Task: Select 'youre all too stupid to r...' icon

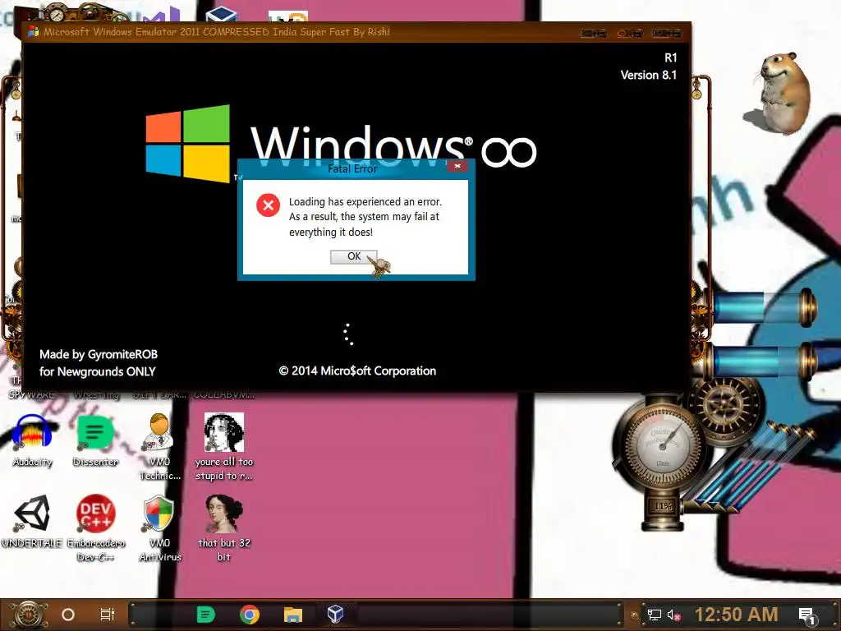Action: point(223,446)
